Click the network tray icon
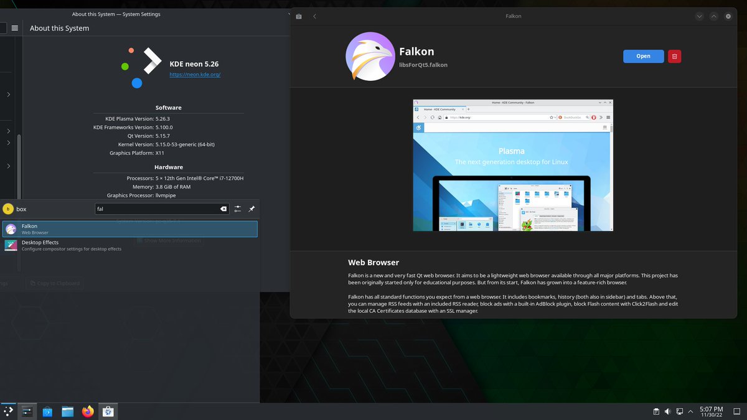The width and height of the screenshot is (747, 420). tap(679, 411)
